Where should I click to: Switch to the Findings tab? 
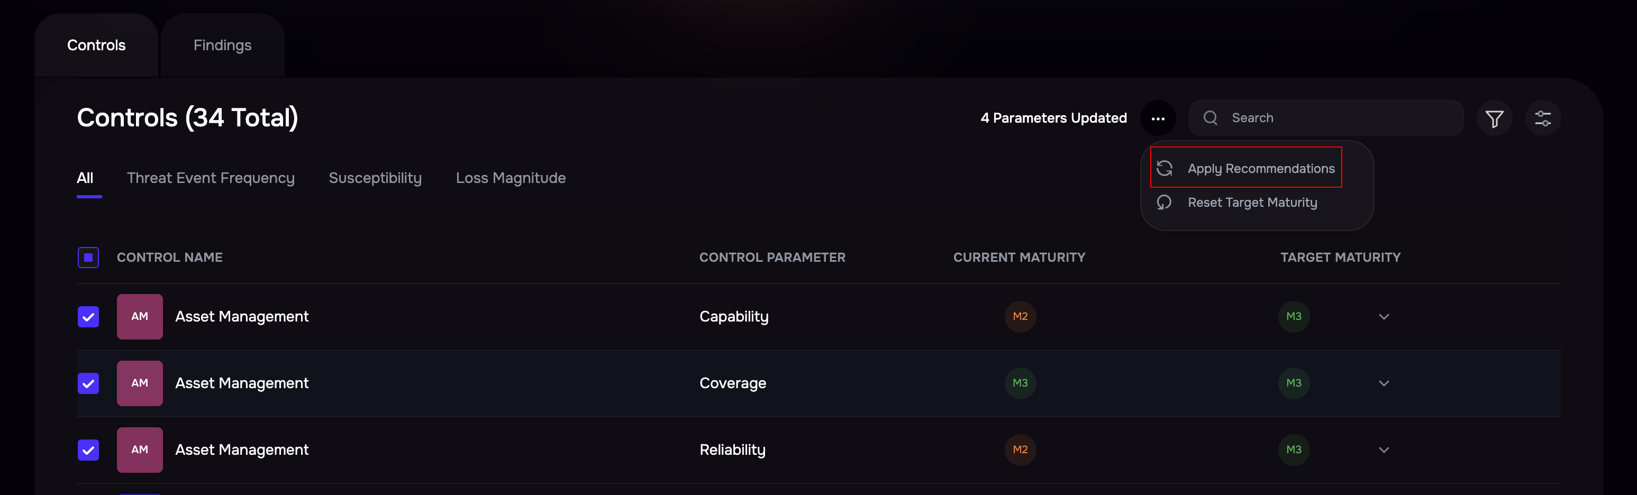point(222,45)
